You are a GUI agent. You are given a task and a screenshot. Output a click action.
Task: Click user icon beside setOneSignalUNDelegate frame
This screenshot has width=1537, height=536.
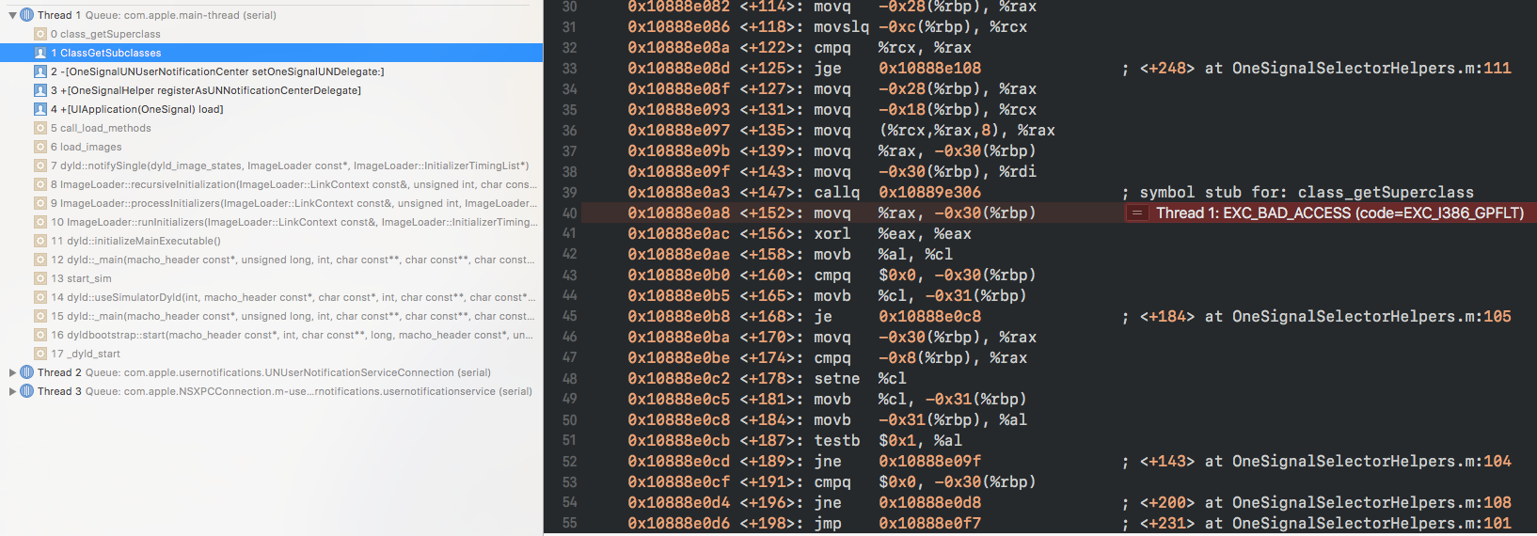pos(40,71)
